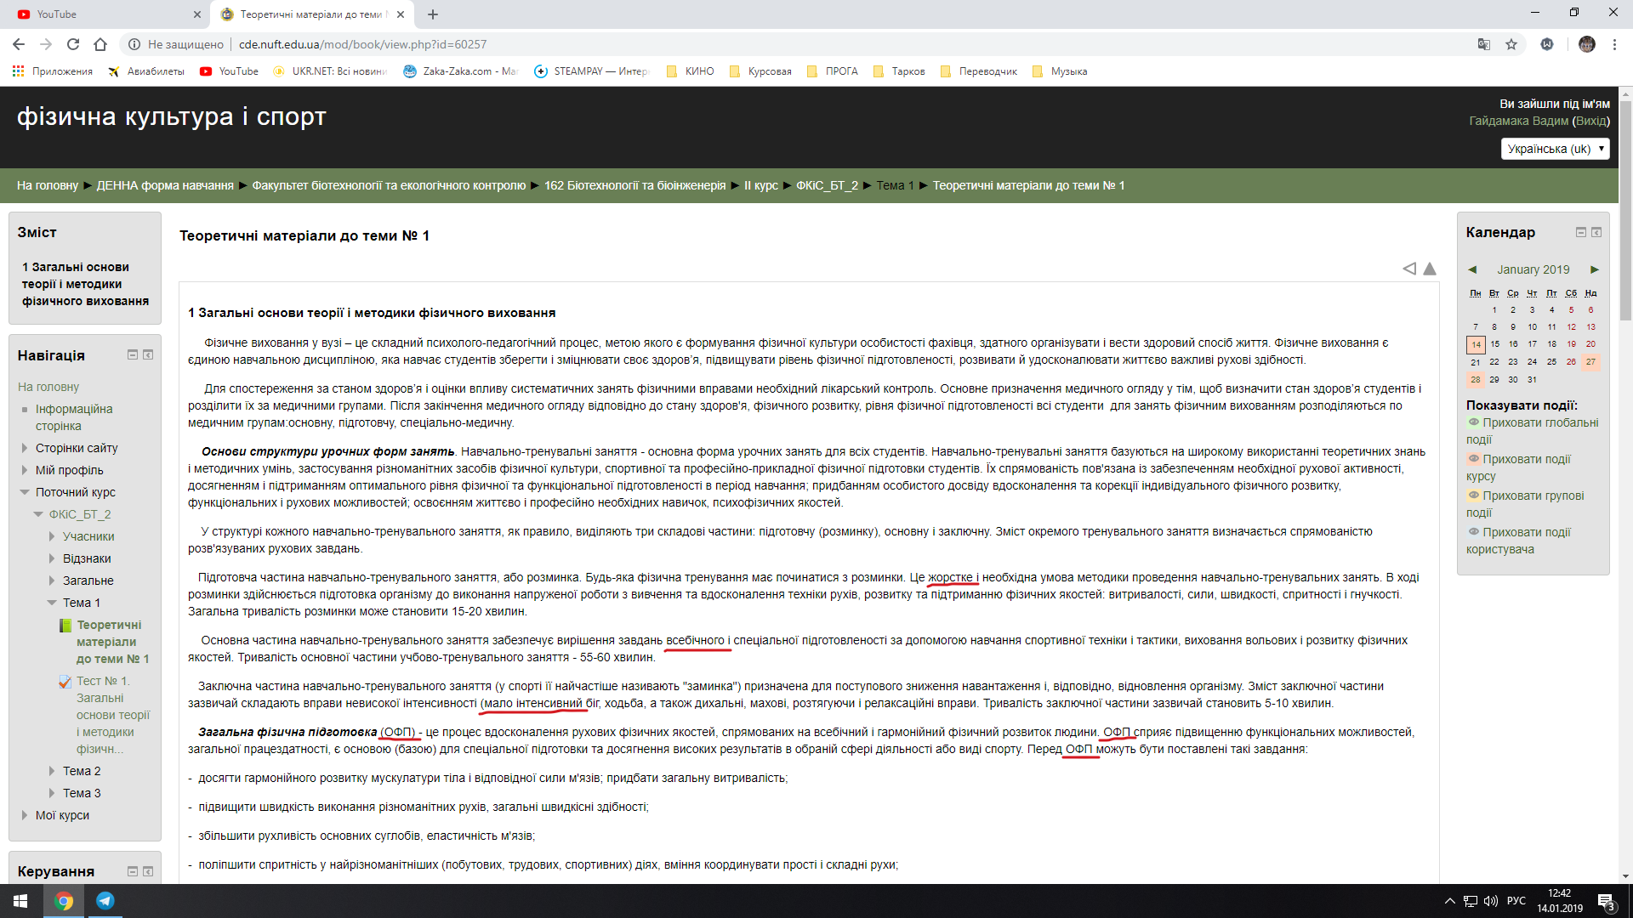Reload the page via the browser refresh icon
The width and height of the screenshot is (1633, 918).
[x=73, y=44]
